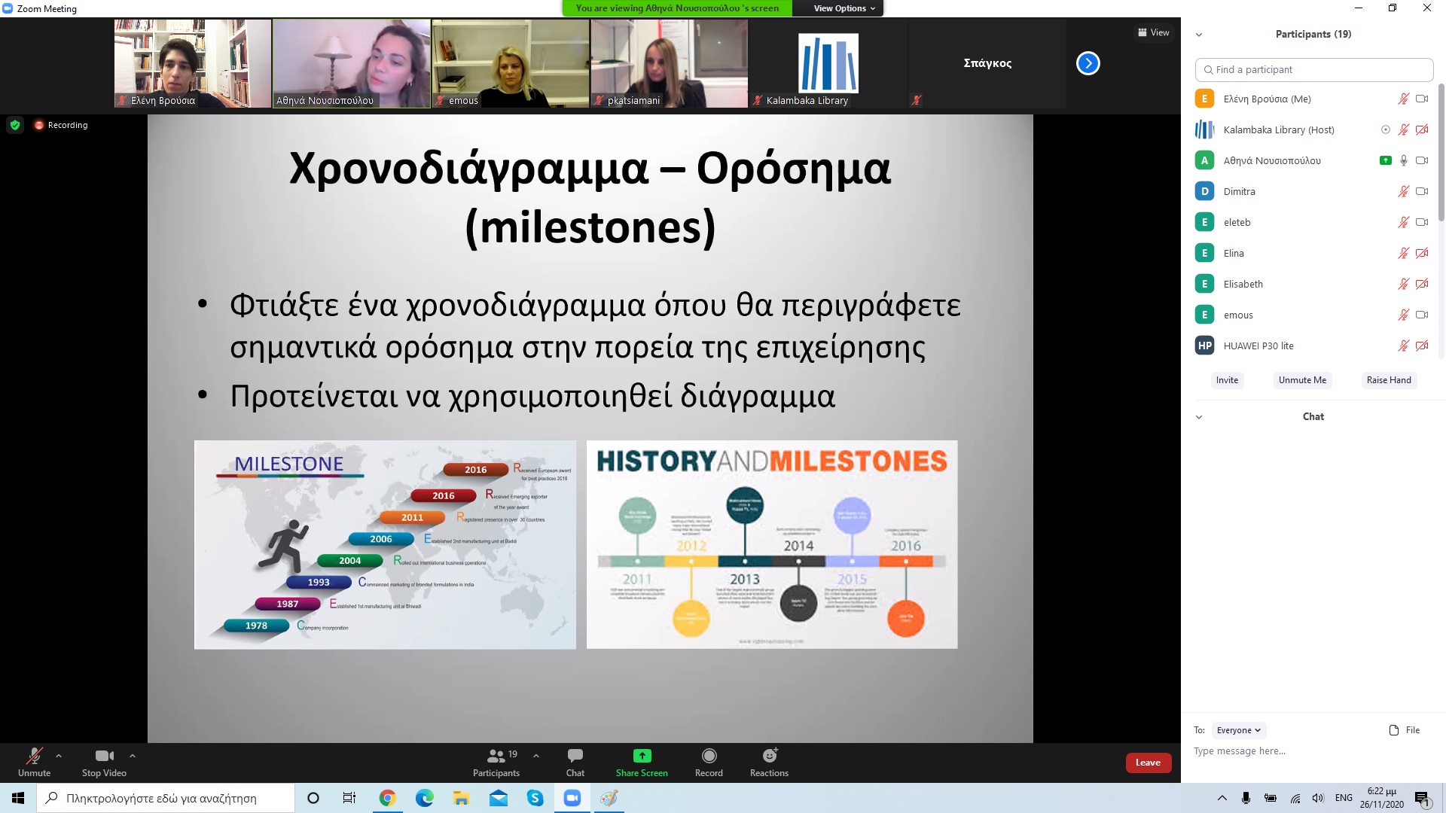This screenshot has height=813, width=1446.
Task: Click the Find a participant field
Action: pyautogui.click(x=1313, y=69)
